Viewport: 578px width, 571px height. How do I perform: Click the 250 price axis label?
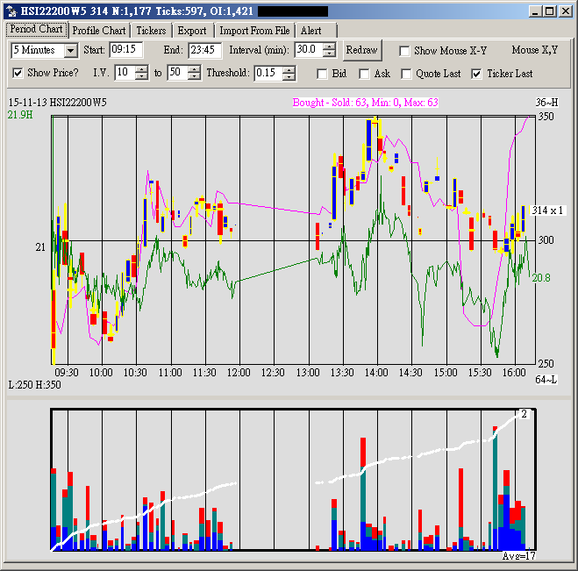546,364
